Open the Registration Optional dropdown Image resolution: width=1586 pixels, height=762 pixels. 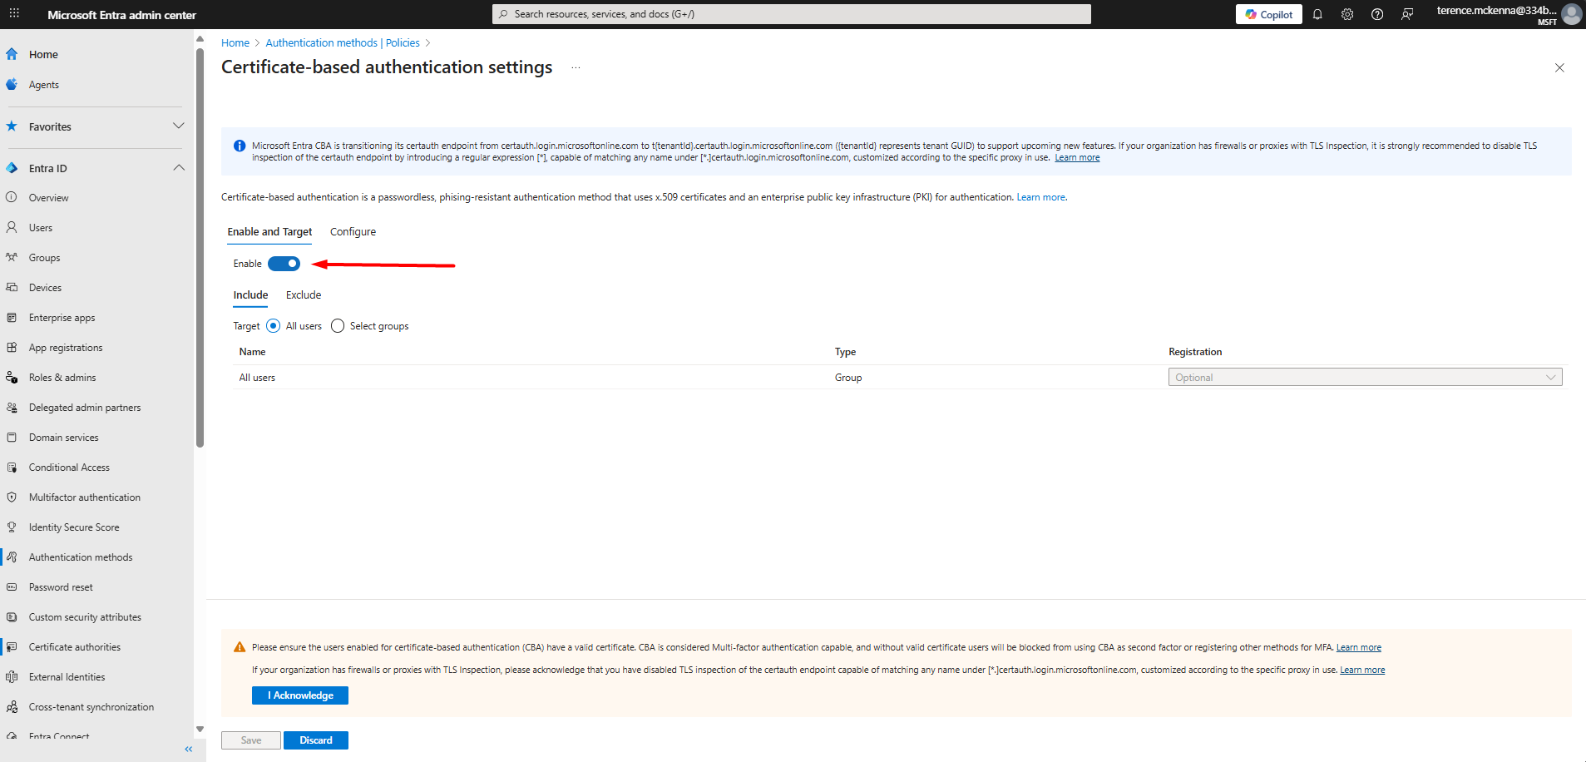tap(1365, 378)
